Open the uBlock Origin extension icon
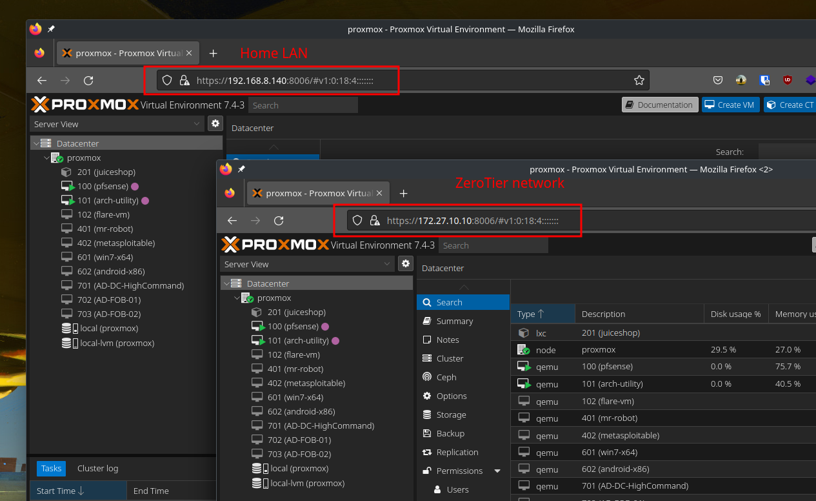This screenshot has height=501, width=816. point(788,80)
